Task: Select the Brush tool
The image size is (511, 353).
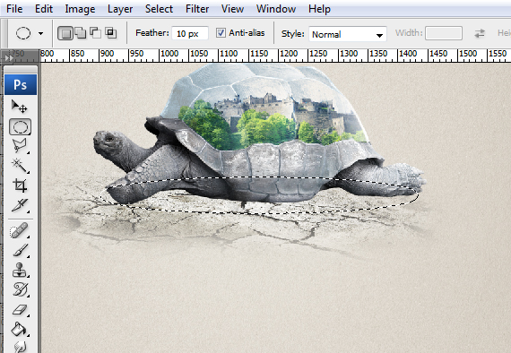Action: (20, 251)
